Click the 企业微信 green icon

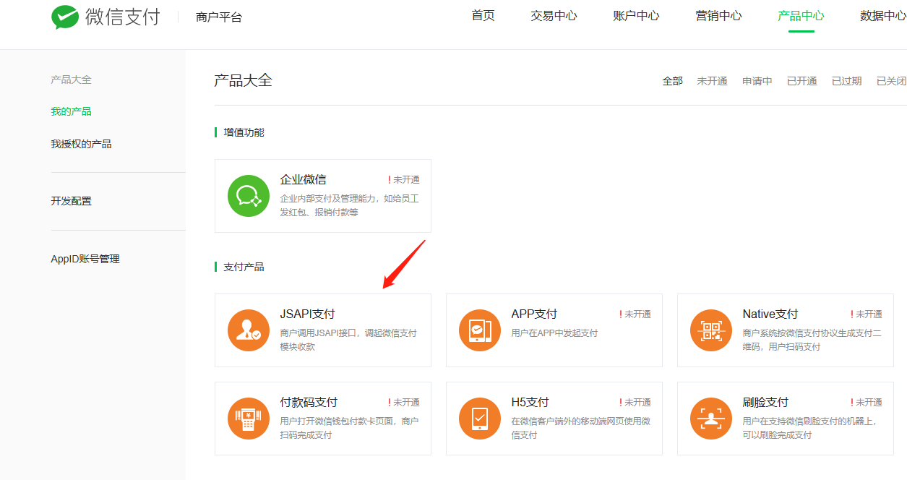(x=248, y=195)
